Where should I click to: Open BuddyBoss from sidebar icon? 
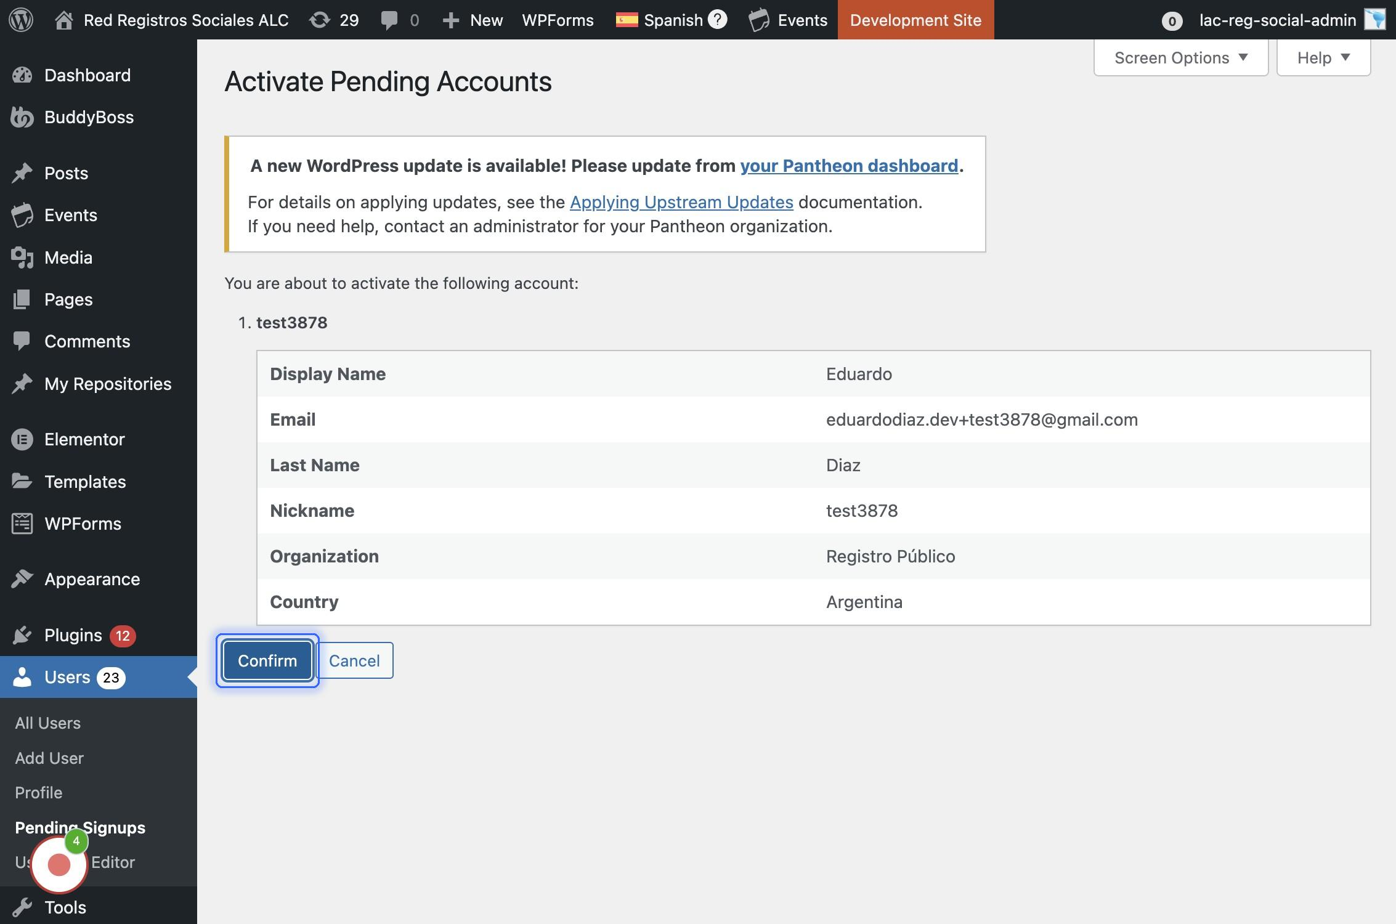(22, 117)
